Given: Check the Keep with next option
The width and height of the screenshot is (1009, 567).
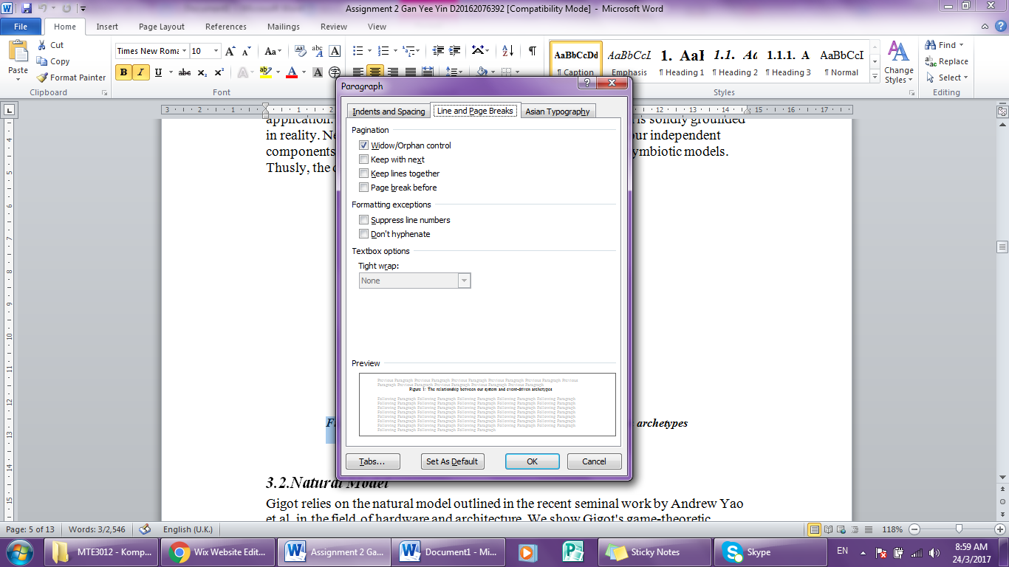Looking at the screenshot, I should tap(363, 159).
